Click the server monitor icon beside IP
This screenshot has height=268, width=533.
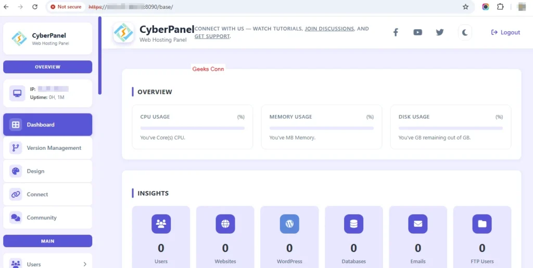(x=17, y=93)
